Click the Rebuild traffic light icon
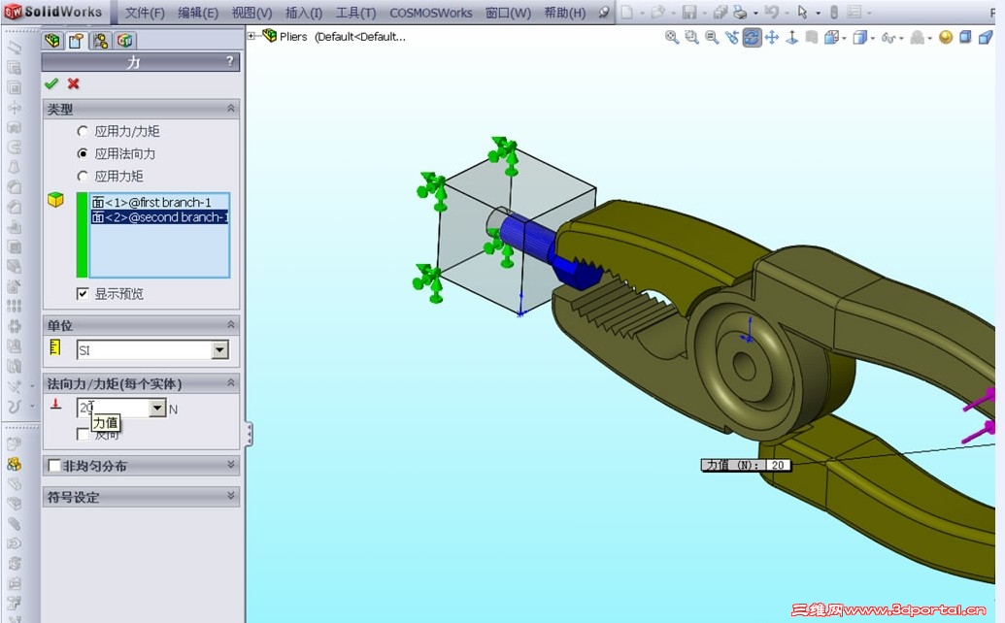The image size is (1005, 623). pyautogui.click(x=834, y=13)
